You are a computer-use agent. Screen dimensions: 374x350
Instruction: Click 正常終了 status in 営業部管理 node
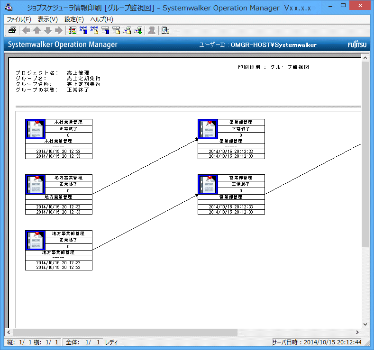(241, 184)
